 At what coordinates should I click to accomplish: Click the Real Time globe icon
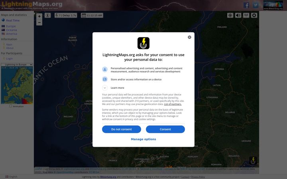click(3, 20)
